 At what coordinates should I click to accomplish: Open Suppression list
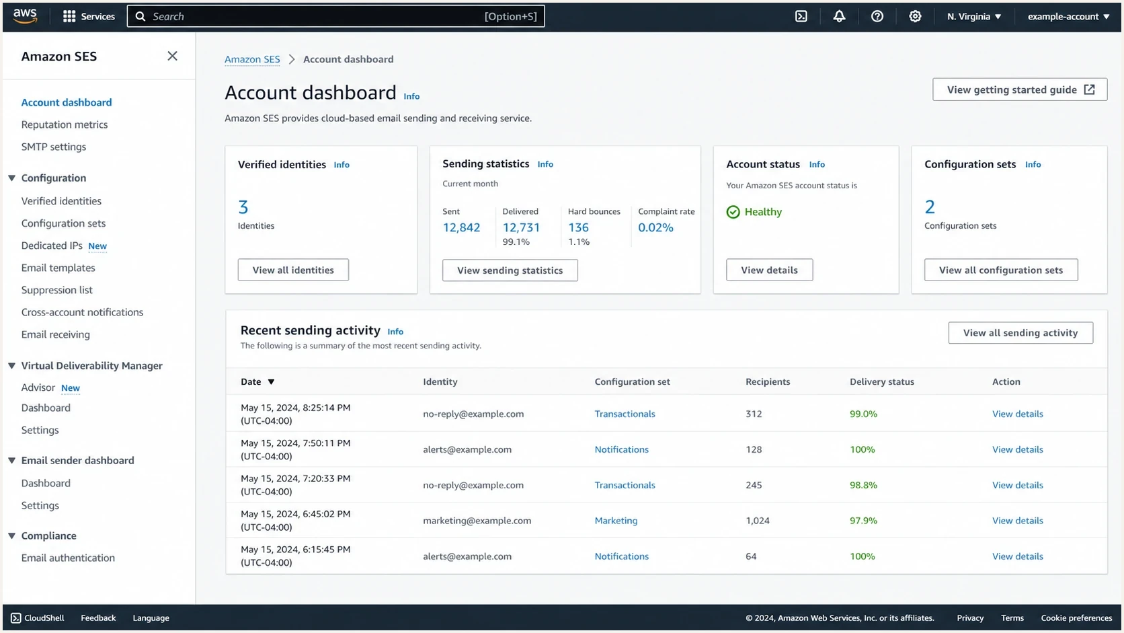57,290
